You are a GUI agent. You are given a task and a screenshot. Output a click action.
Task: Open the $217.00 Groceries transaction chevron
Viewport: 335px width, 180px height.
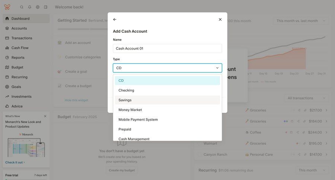click(x=326, y=110)
